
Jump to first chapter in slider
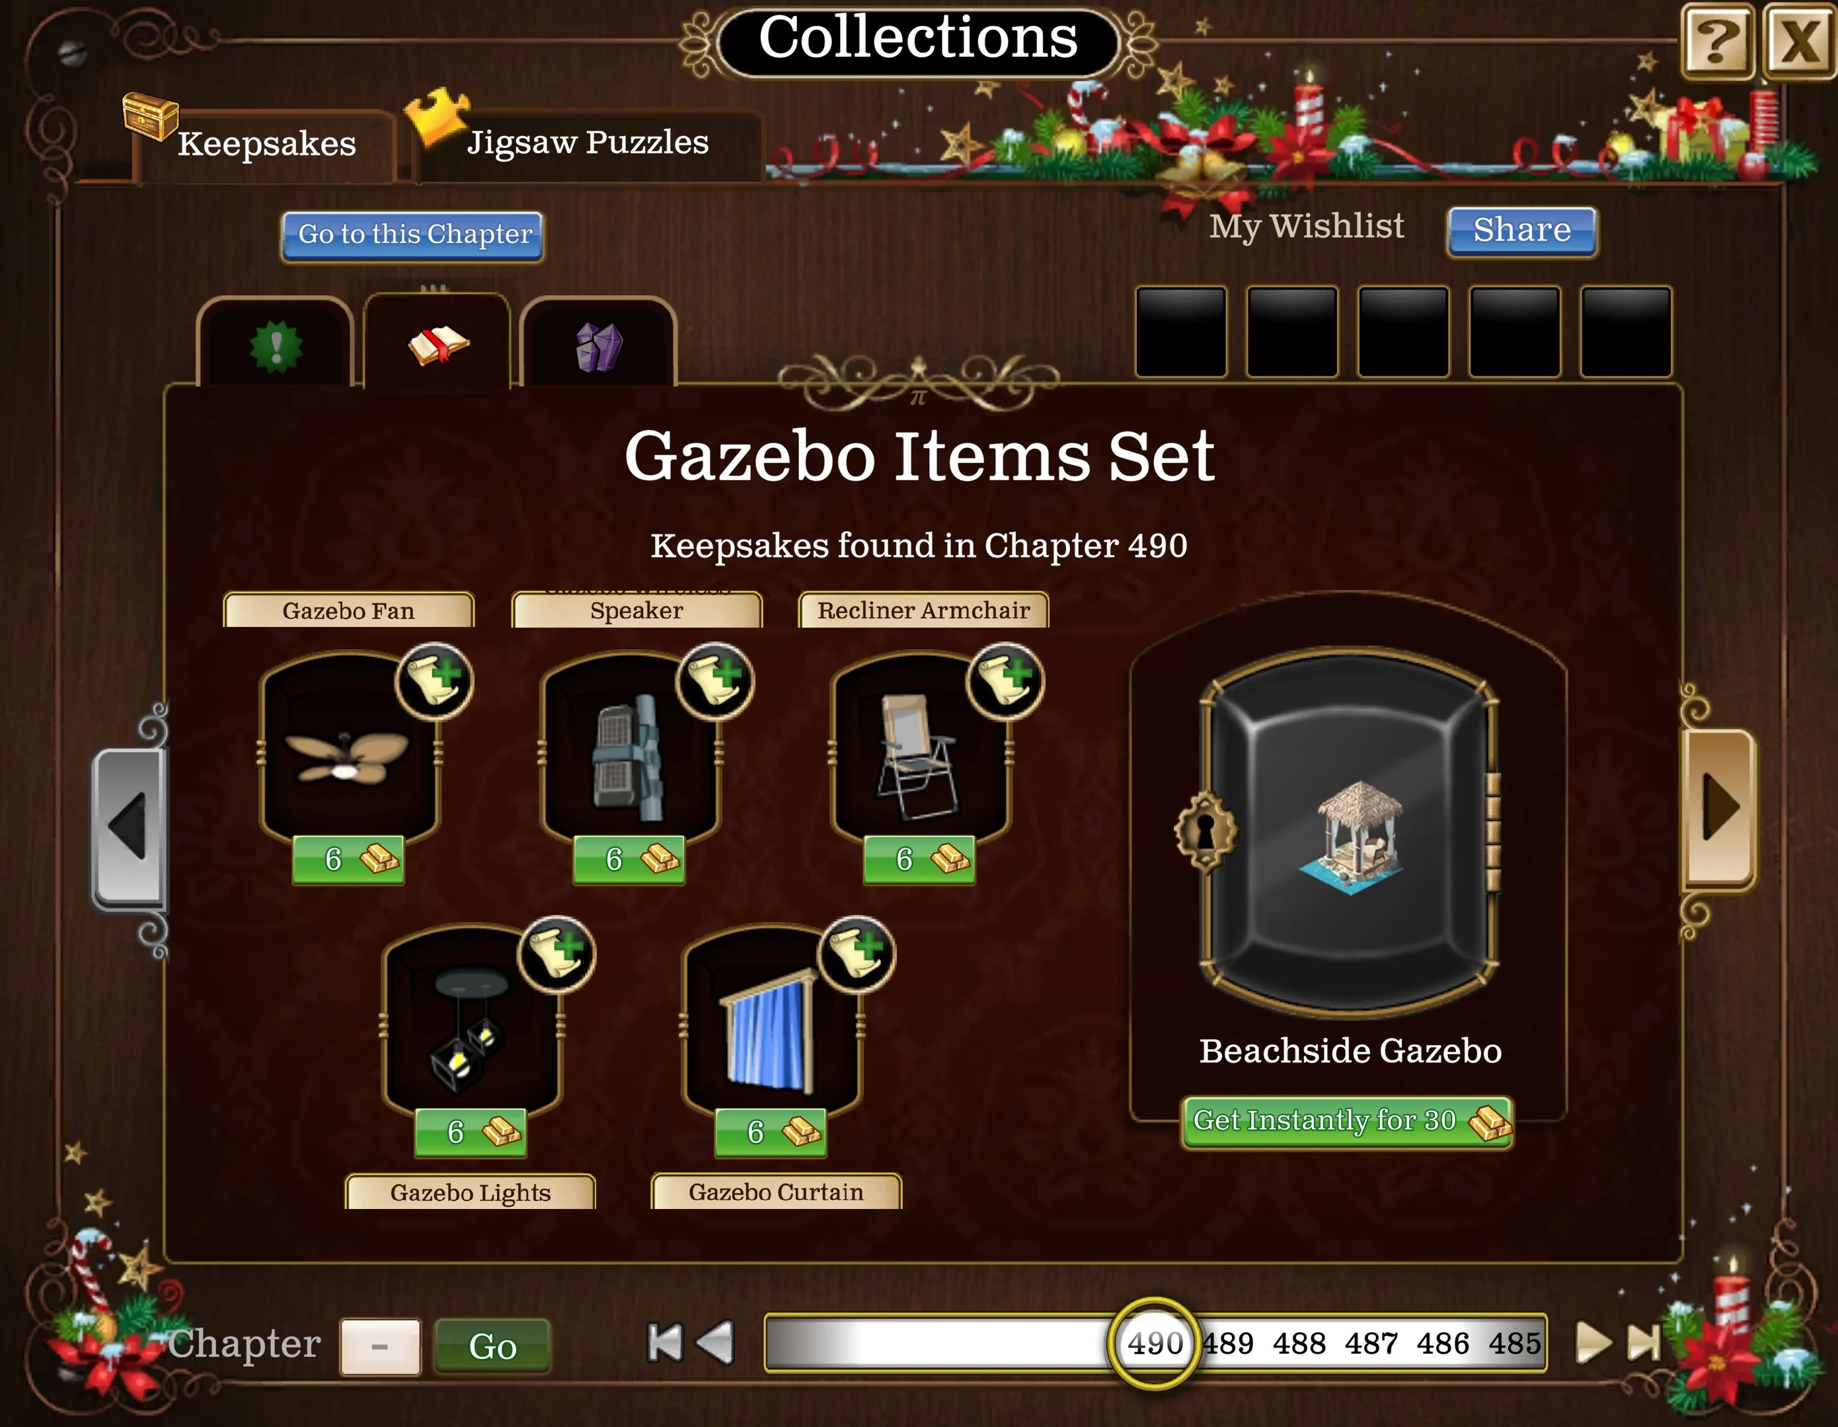click(664, 1342)
